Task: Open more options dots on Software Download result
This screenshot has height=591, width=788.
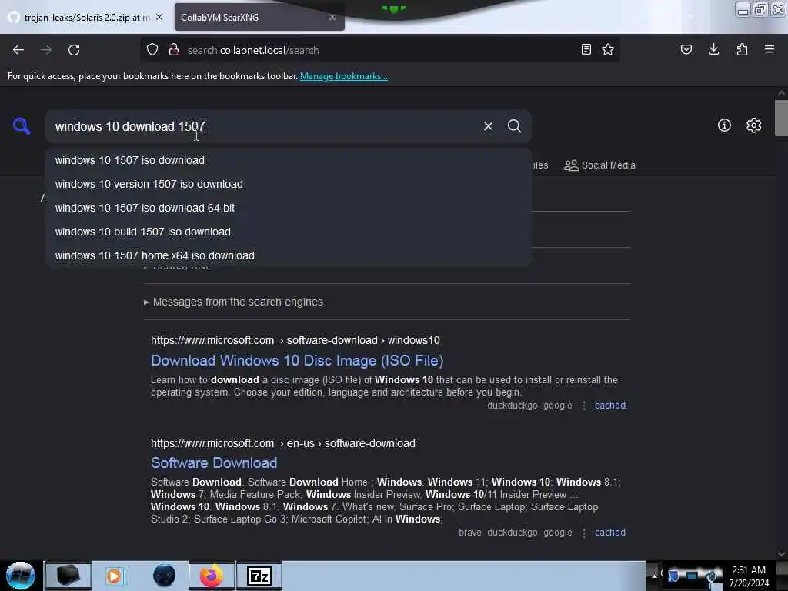Action: pos(583,533)
